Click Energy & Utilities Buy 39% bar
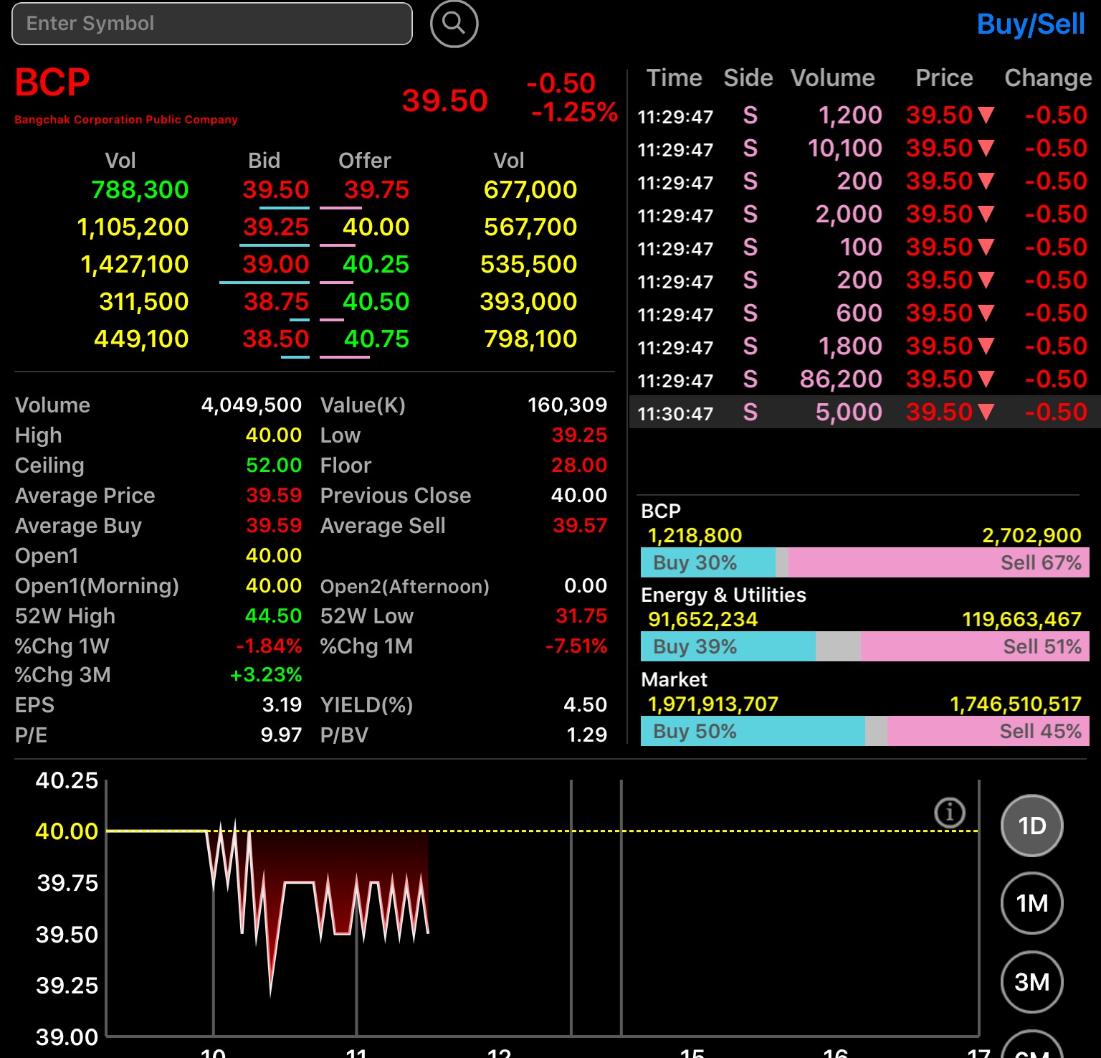Viewport: 1101px width, 1058px height. pos(728,646)
